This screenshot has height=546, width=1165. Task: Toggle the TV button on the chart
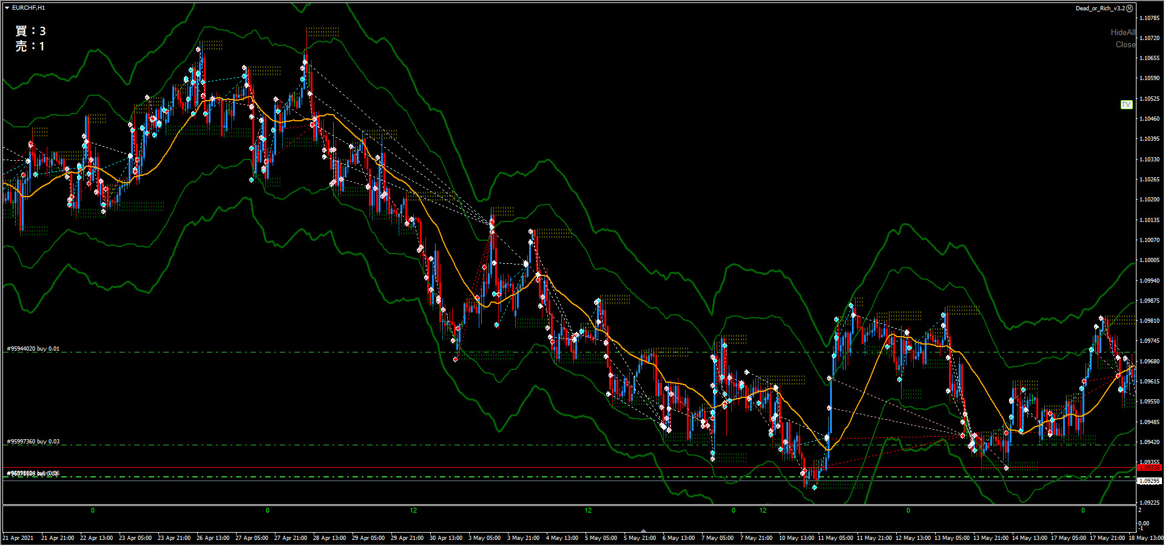point(1126,105)
